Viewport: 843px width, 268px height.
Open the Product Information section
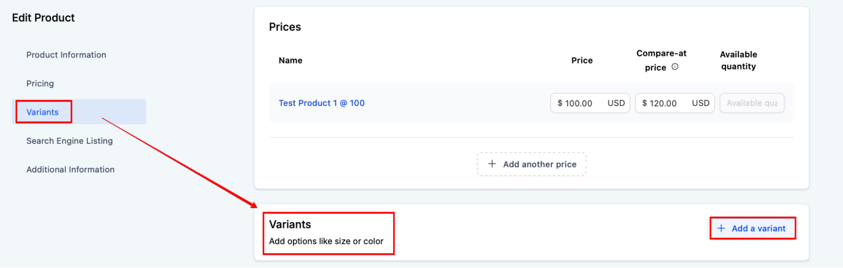(66, 55)
